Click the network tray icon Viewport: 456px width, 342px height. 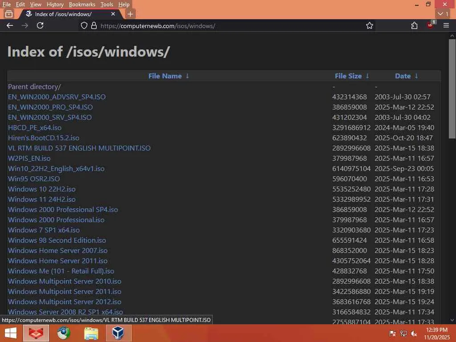pos(403,333)
